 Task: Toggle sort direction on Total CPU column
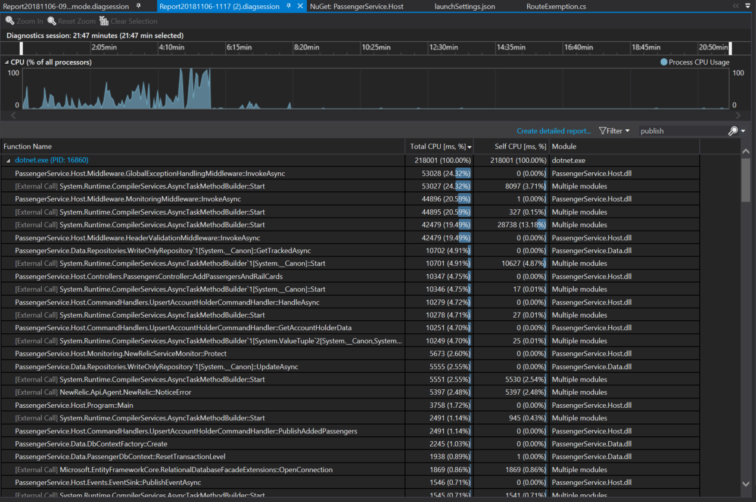pyautogui.click(x=439, y=146)
